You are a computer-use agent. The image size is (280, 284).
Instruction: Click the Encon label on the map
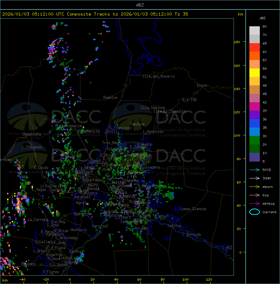(x=202, y=85)
